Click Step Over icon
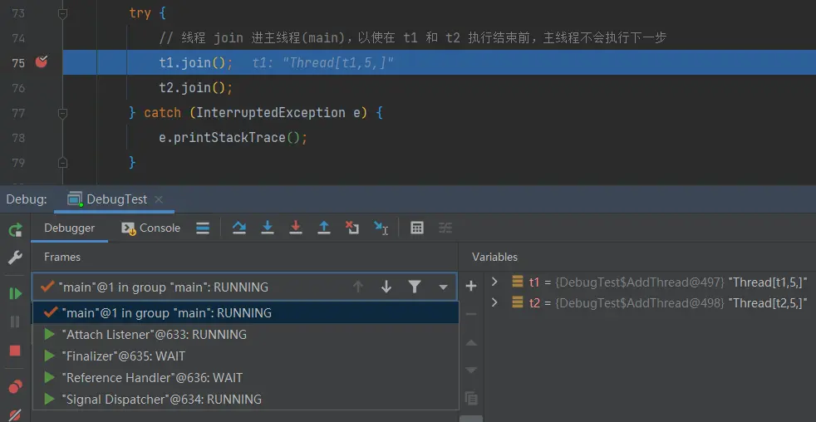Screen dimensions: 816x422 coord(238,228)
